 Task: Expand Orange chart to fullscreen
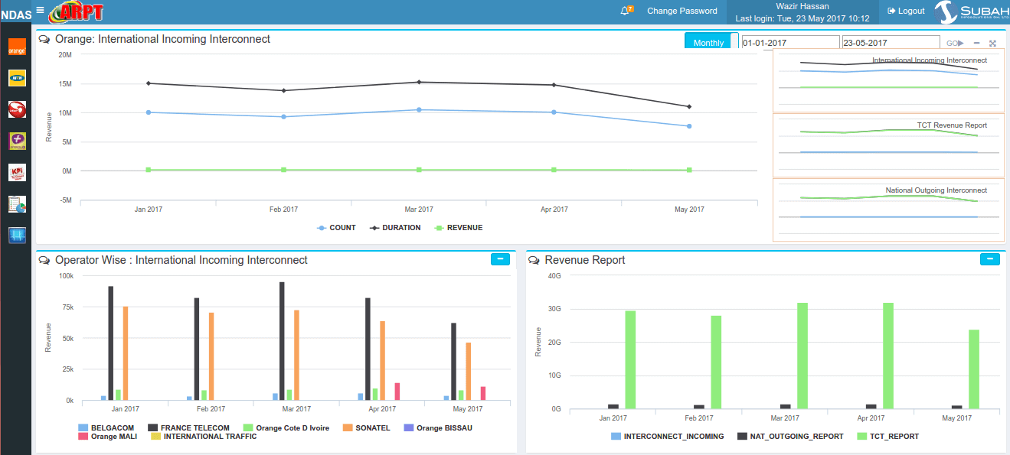click(992, 44)
